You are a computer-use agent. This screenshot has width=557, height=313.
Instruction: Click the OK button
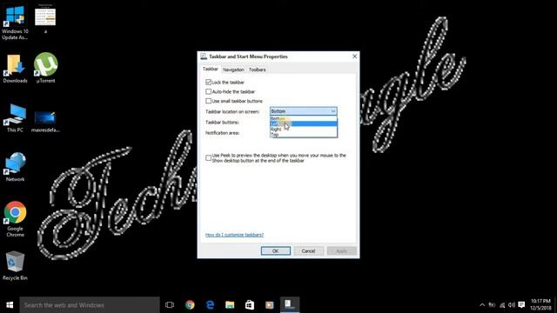(x=276, y=251)
